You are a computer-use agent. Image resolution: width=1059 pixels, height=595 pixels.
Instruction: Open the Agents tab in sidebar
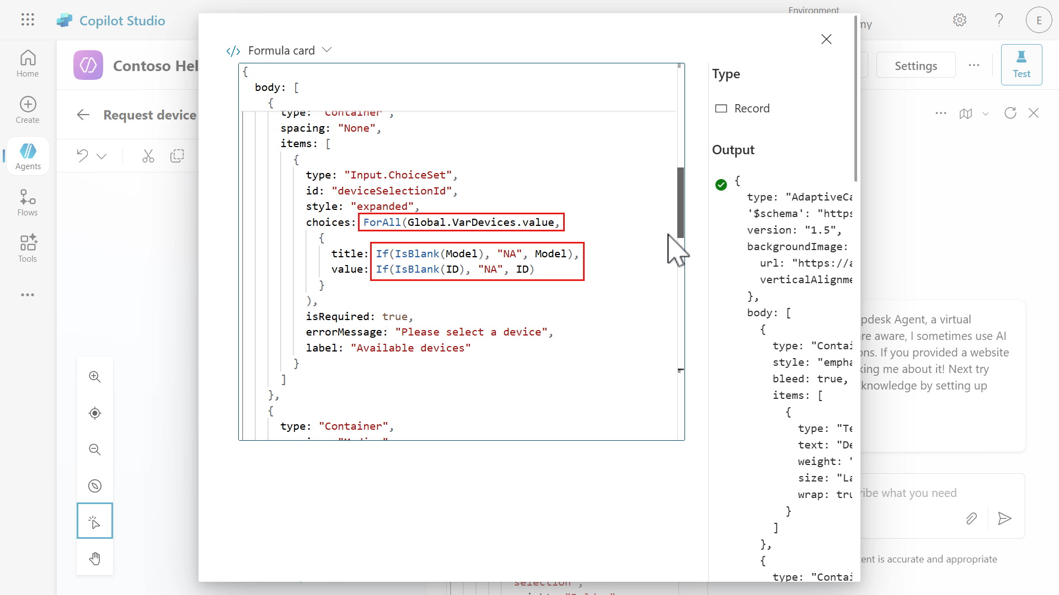28,156
